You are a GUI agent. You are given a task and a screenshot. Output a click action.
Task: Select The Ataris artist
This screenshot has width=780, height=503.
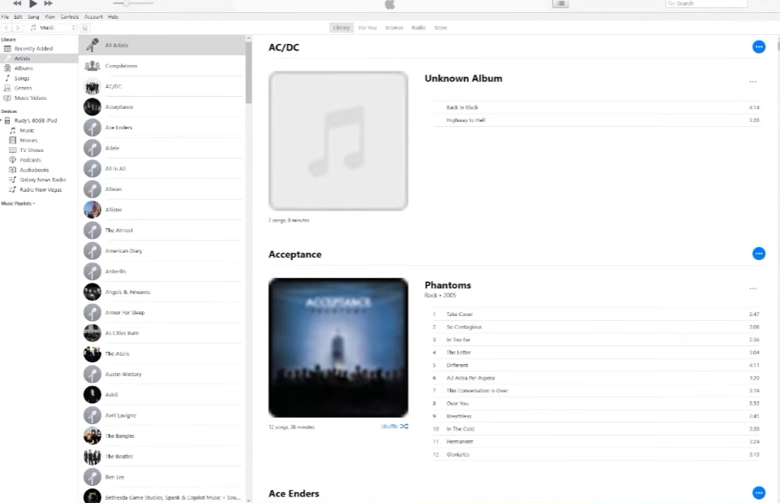tap(162, 353)
